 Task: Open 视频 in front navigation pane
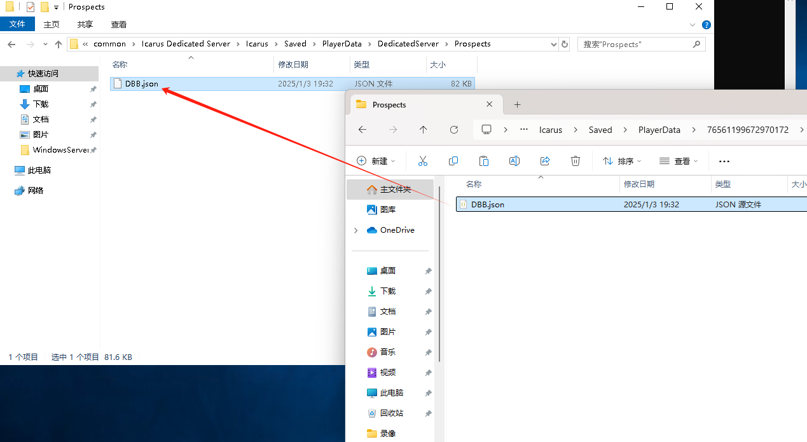388,373
